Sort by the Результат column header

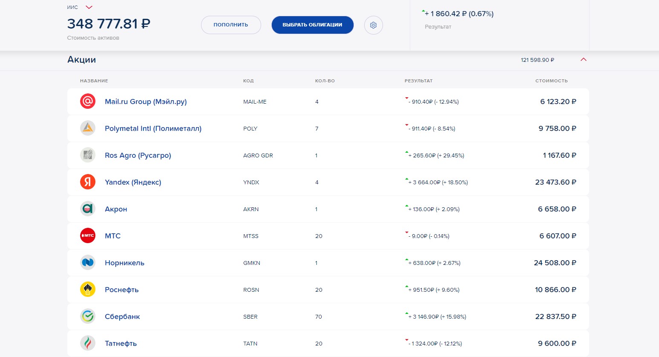click(x=418, y=81)
